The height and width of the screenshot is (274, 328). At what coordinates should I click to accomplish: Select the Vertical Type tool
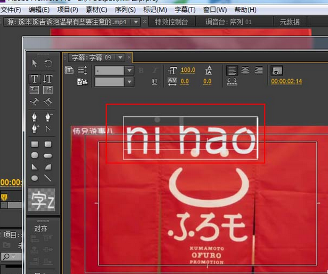(x=48, y=79)
